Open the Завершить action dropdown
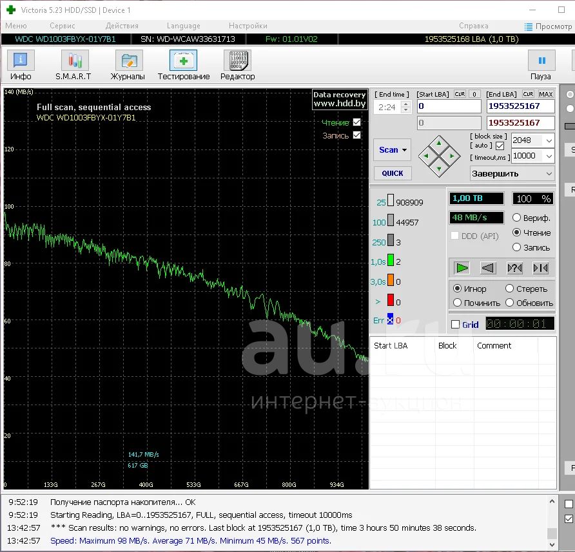 (512, 173)
